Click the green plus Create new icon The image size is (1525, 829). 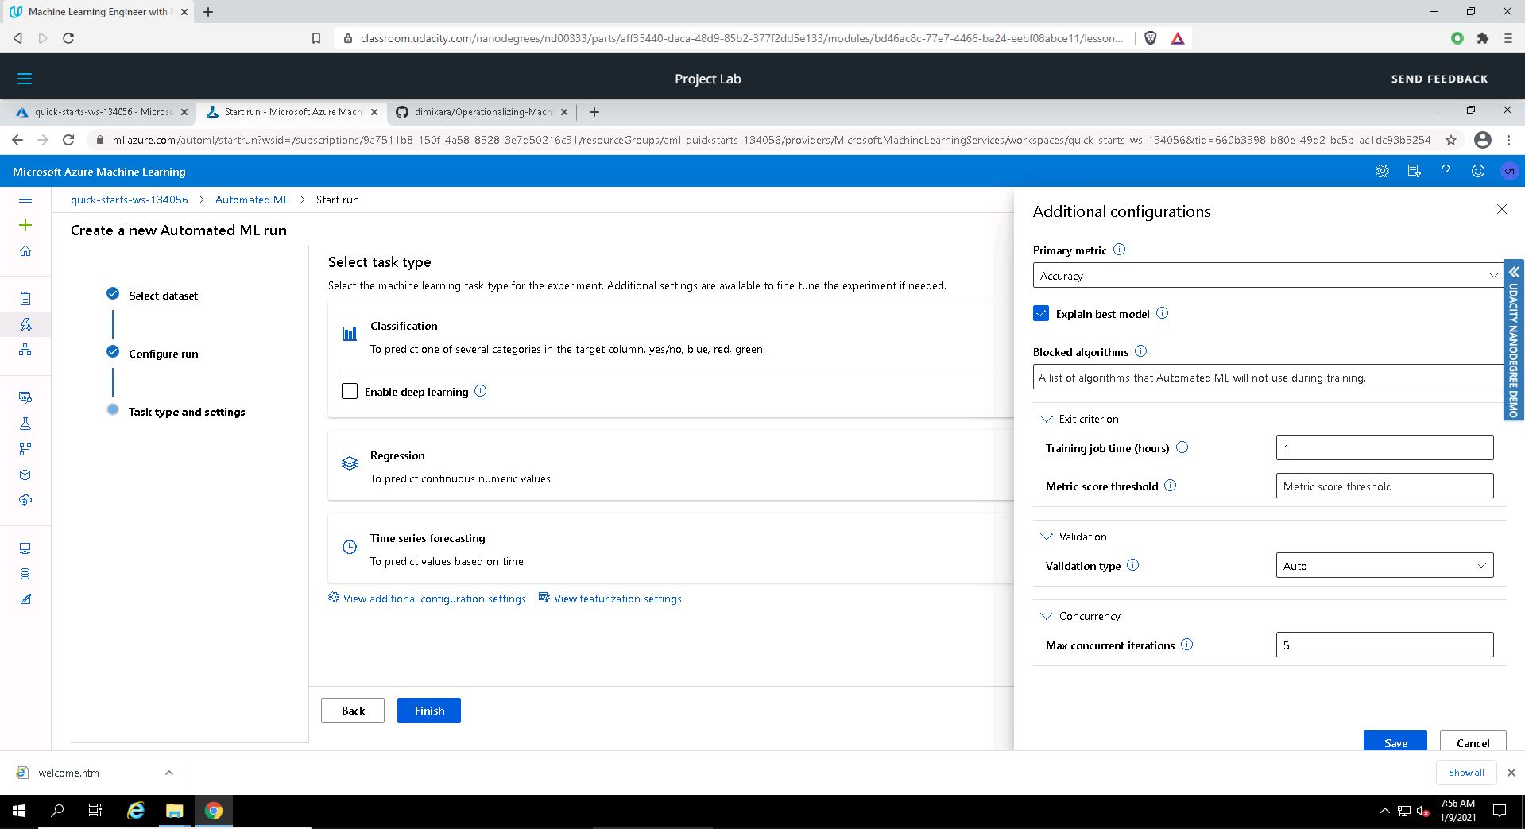(25, 225)
